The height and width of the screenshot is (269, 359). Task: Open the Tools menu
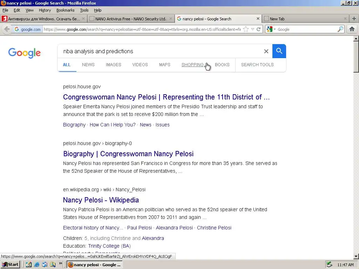tap(84, 10)
